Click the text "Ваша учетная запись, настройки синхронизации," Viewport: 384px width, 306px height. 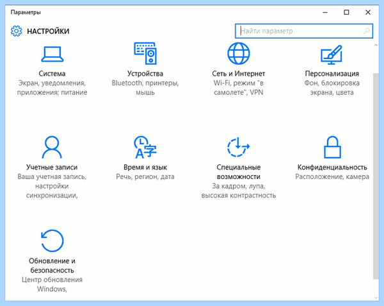click(52, 186)
